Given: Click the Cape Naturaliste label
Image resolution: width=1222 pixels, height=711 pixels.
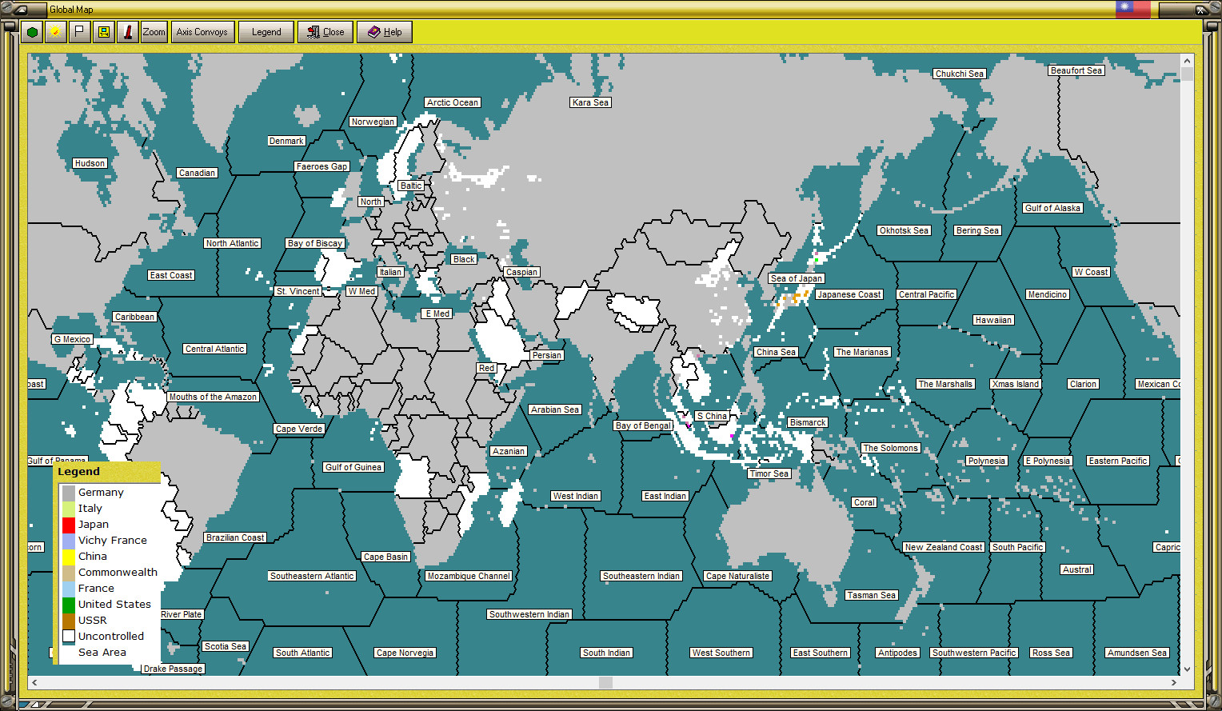Looking at the screenshot, I should point(738,576).
